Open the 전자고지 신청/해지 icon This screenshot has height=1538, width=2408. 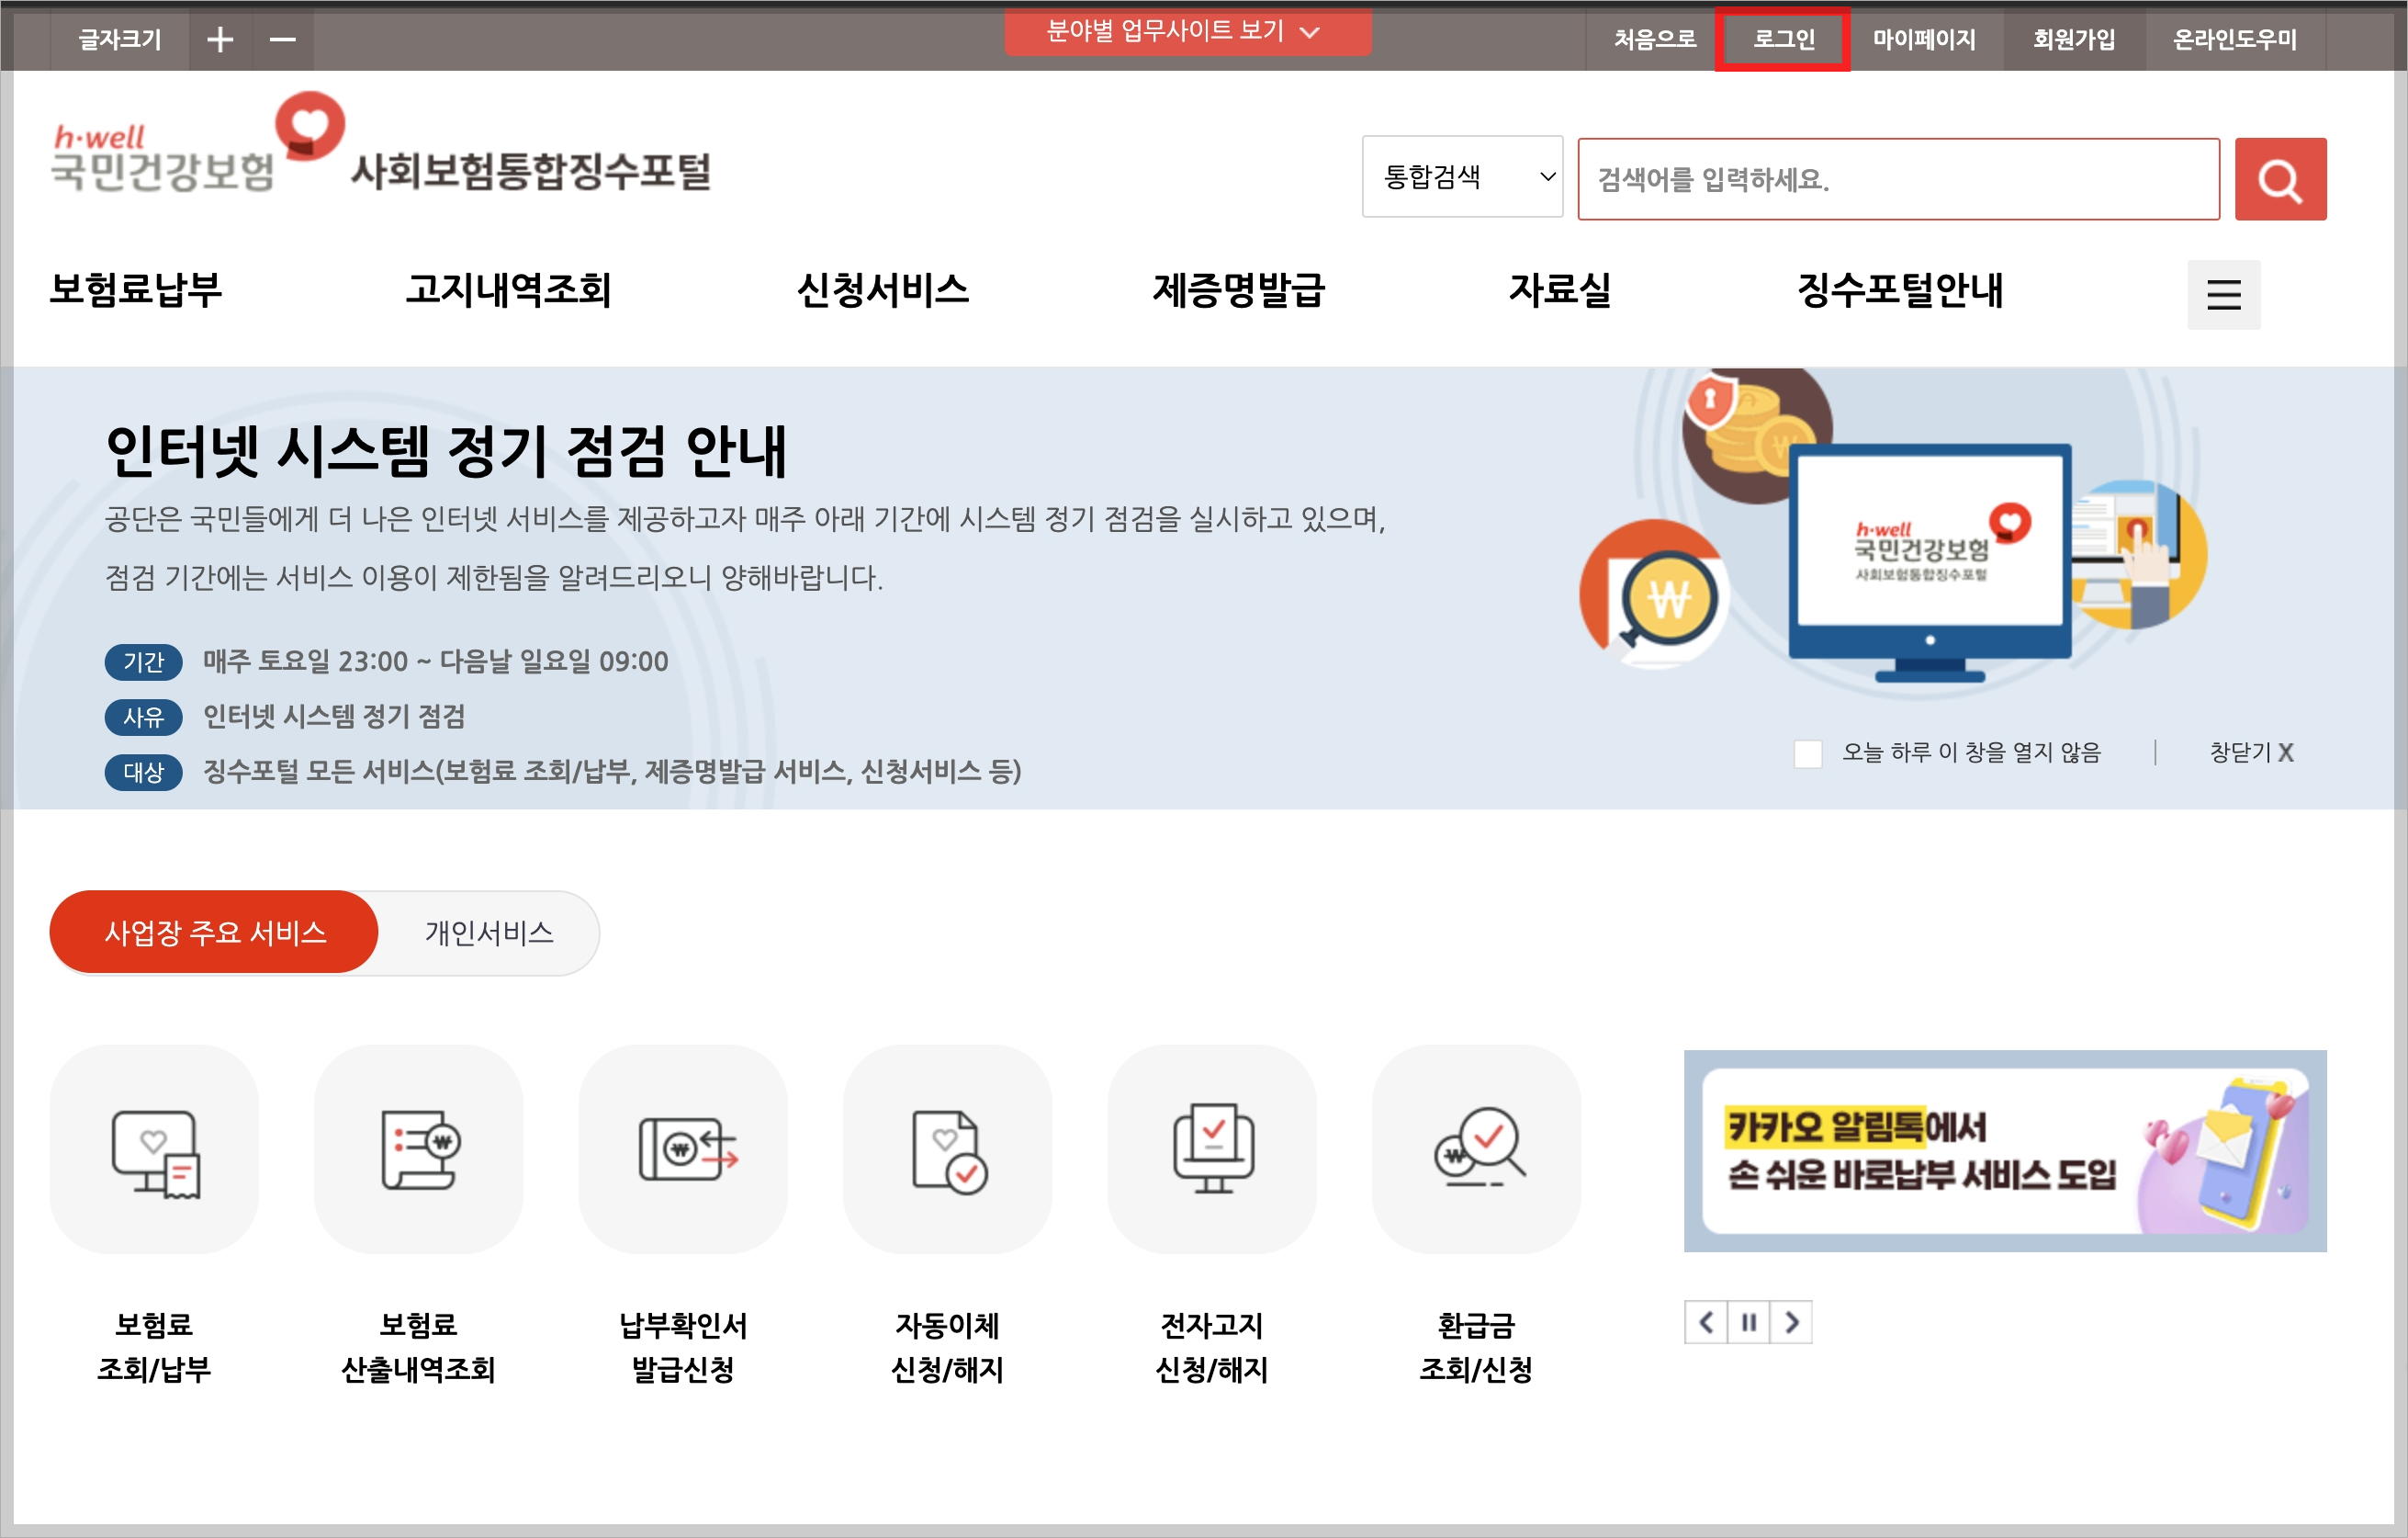[x=1212, y=1151]
